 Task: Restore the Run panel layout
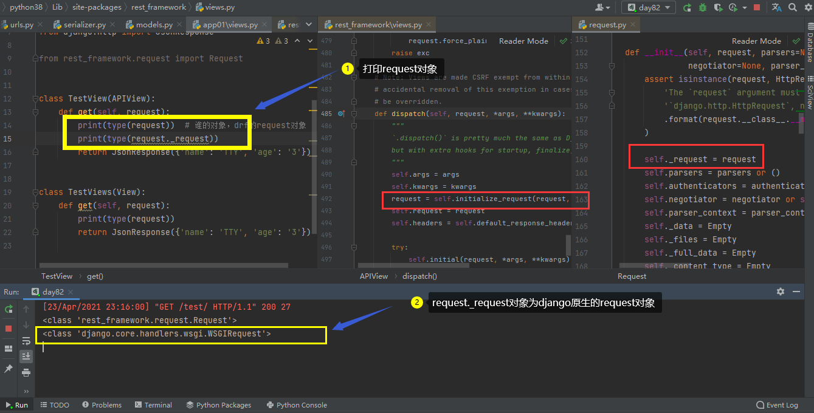coord(9,349)
